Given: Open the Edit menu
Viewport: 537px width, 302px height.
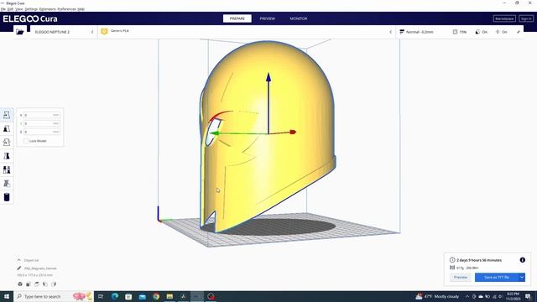Looking at the screenshot, I should coord(11,9).
